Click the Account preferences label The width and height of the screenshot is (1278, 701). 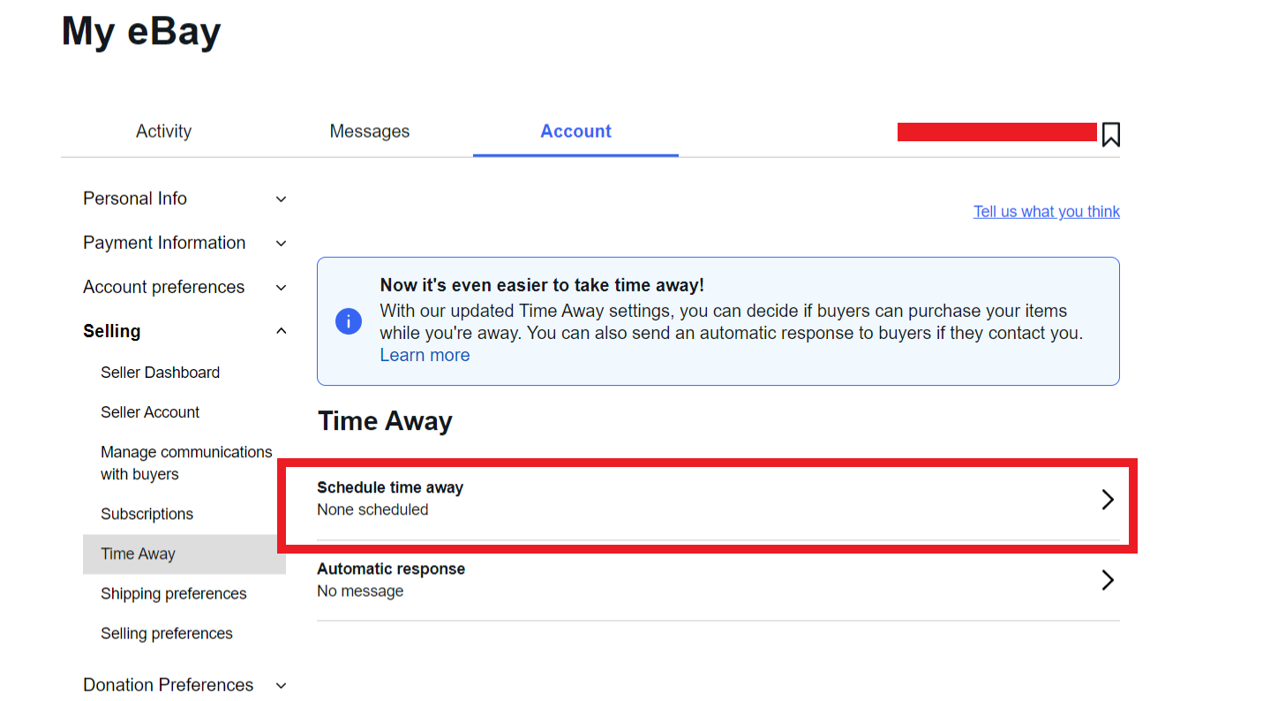coord(163,287)
